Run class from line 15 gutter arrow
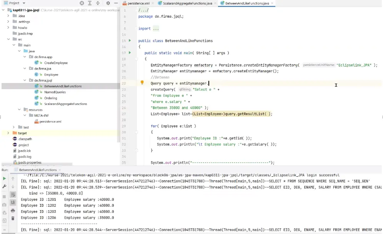 pos(130,40)
